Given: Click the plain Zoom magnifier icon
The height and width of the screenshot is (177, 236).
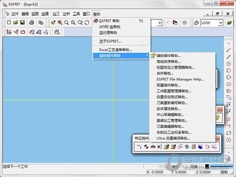Looking at the screenshot, I should [x=66, y=23].
